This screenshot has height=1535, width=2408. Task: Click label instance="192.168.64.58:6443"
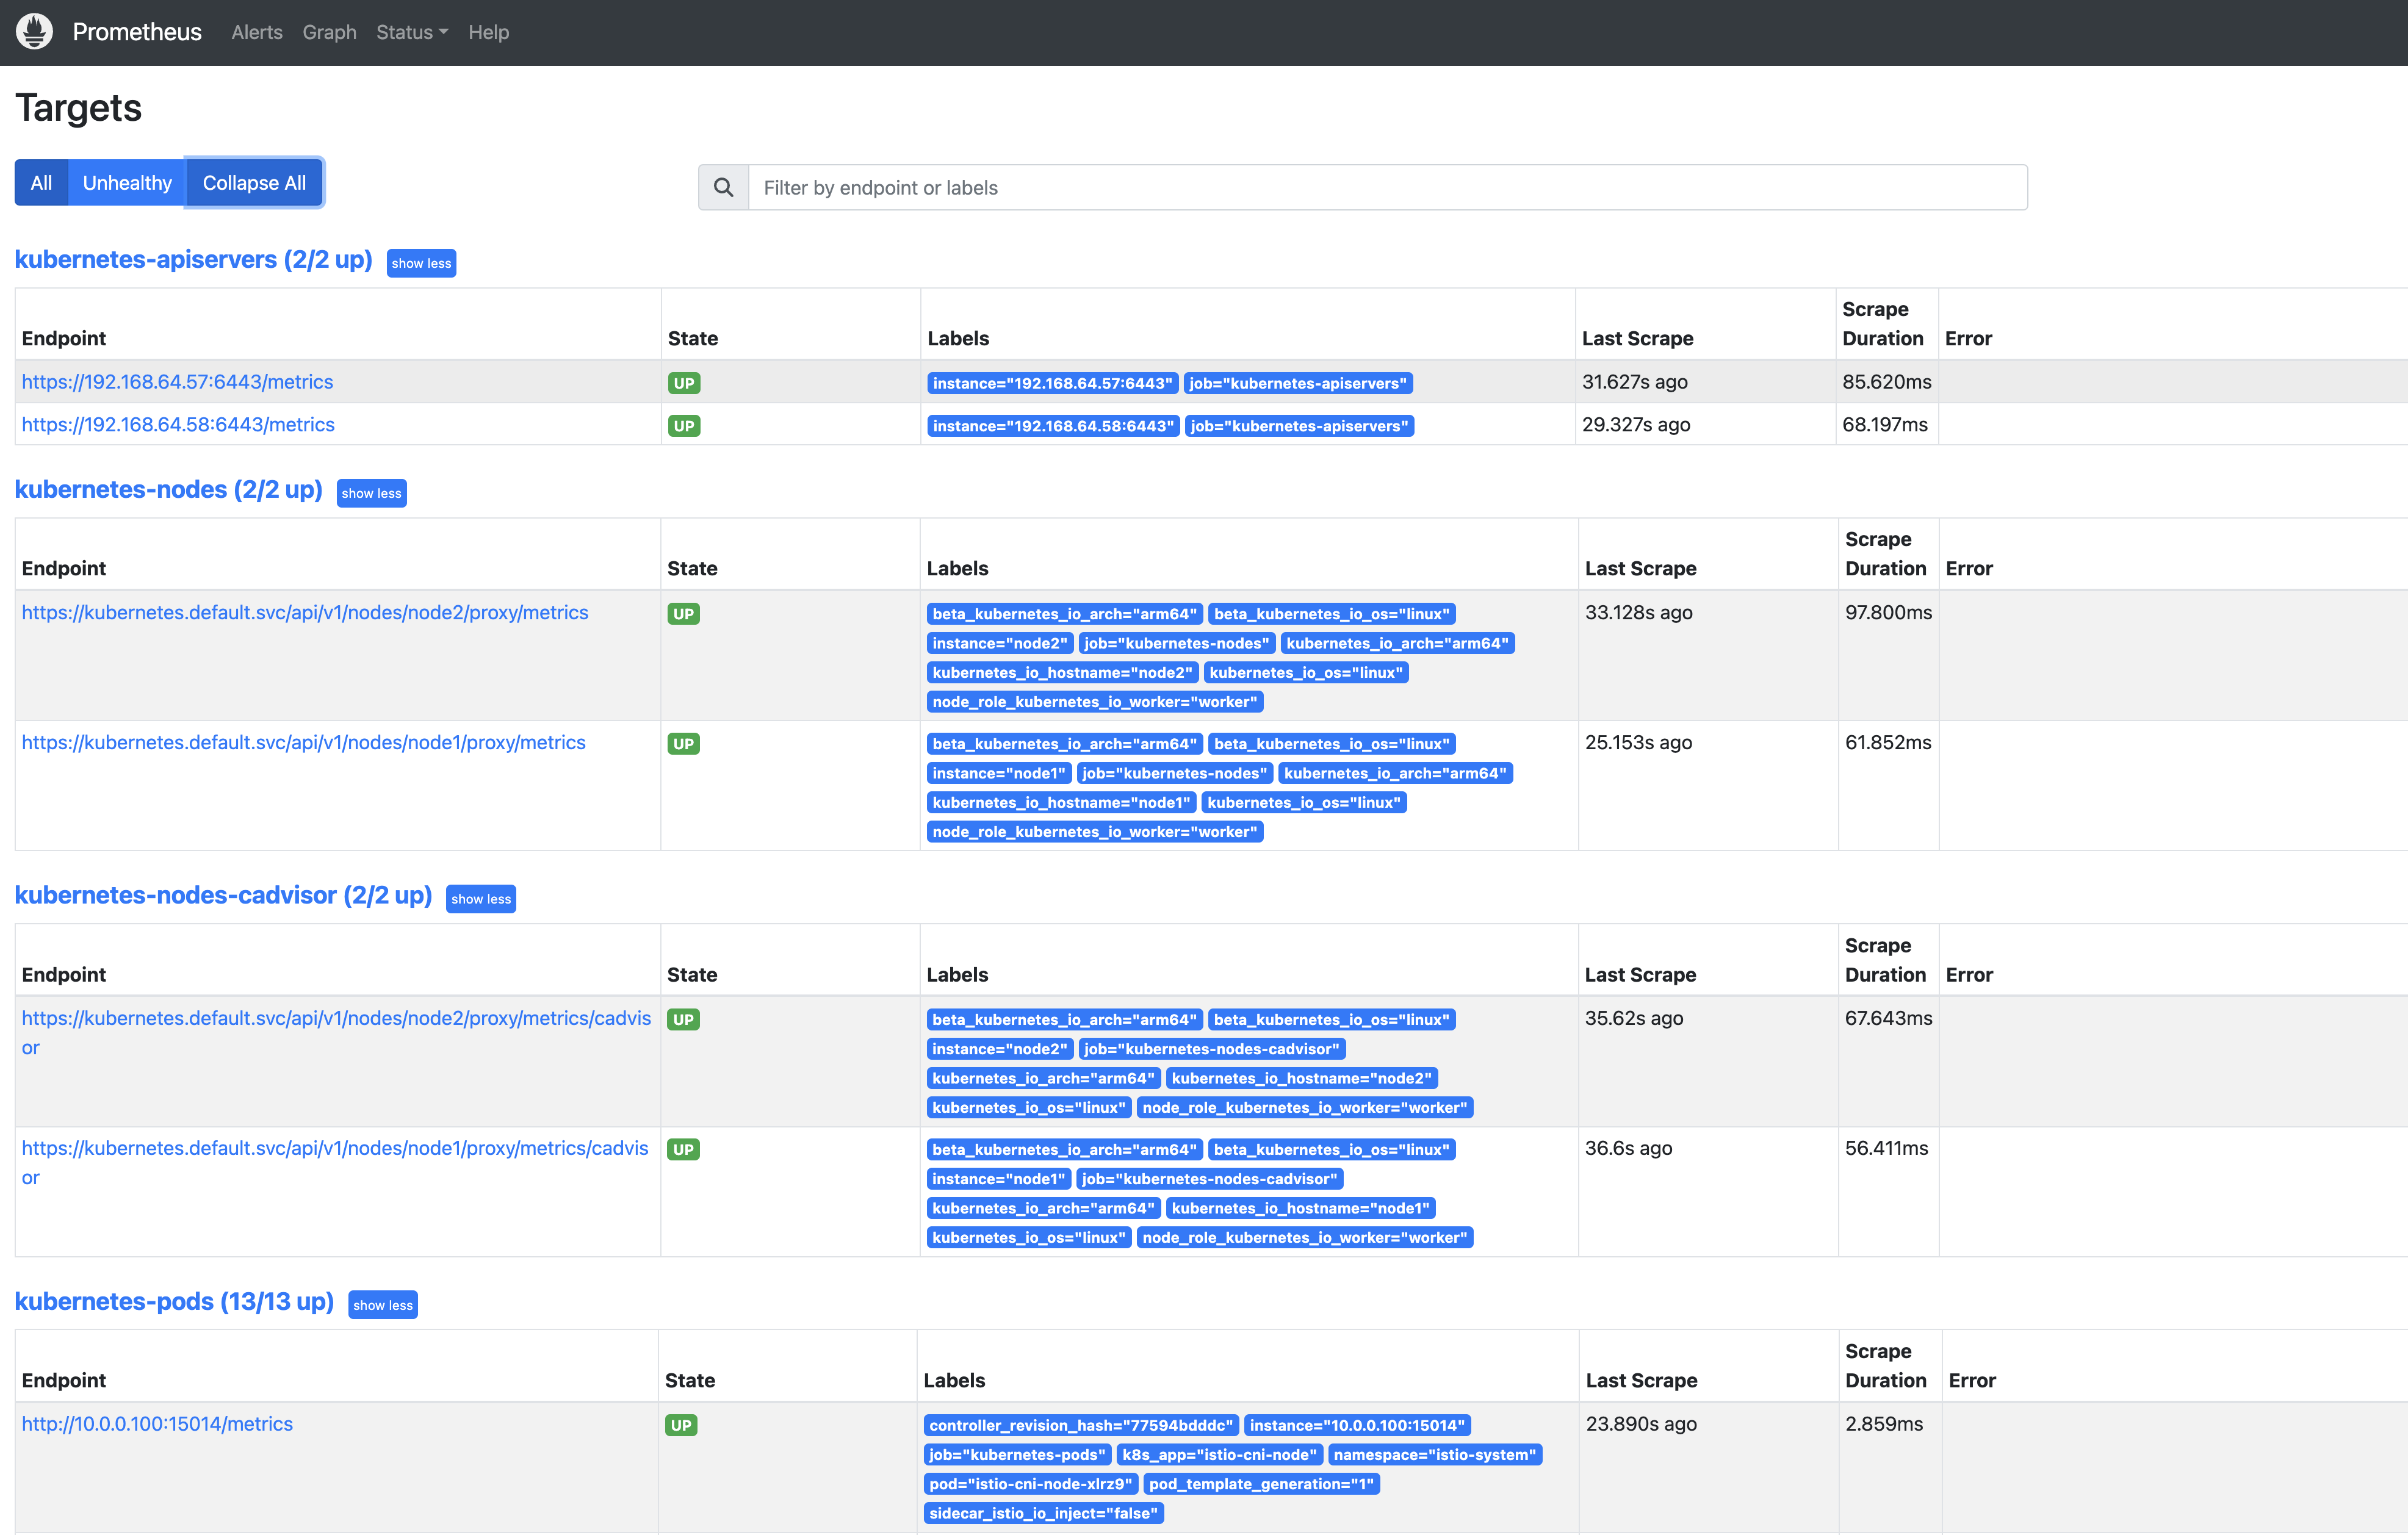(x=1053, y=426)
